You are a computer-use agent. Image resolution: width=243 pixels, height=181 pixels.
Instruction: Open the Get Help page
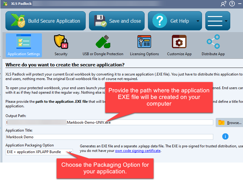coord(172,21)
